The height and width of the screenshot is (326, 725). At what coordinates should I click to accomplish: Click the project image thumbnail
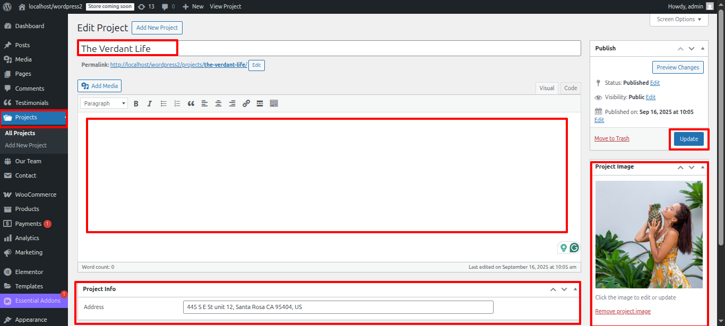click(x=649, y=234)
